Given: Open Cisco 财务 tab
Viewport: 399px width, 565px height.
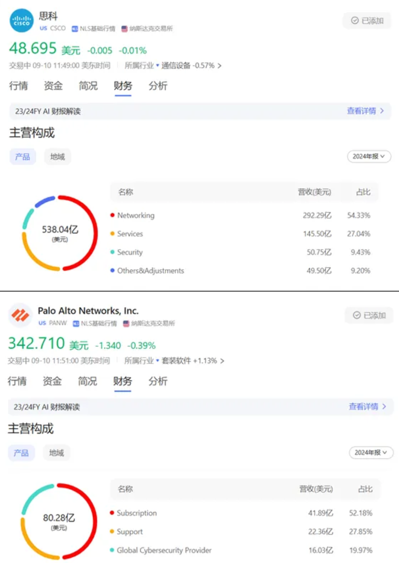Looking at the screenshot, I should (123, 86).
